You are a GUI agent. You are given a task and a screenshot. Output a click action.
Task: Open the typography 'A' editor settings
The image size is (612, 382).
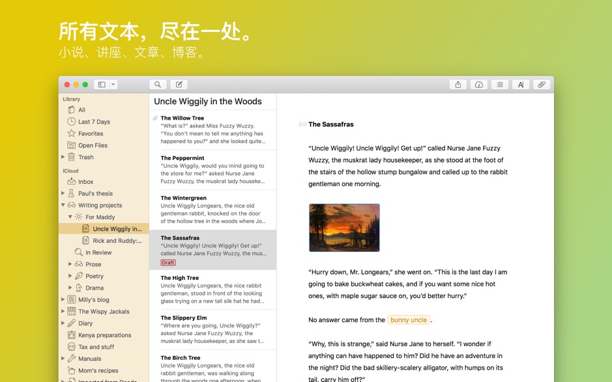(521, 85)
